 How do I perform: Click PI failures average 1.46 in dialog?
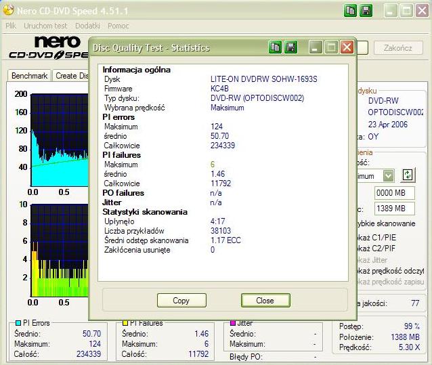[217, 174]
